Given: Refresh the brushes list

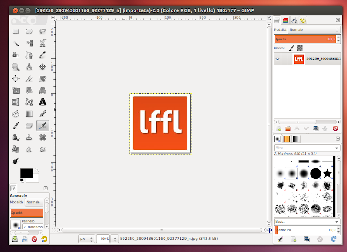Looking at the screenshot, I should (x=334, y=239).
